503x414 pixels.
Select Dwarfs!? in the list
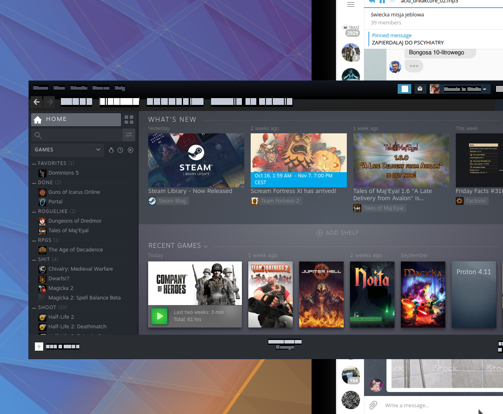click(59, 279)
